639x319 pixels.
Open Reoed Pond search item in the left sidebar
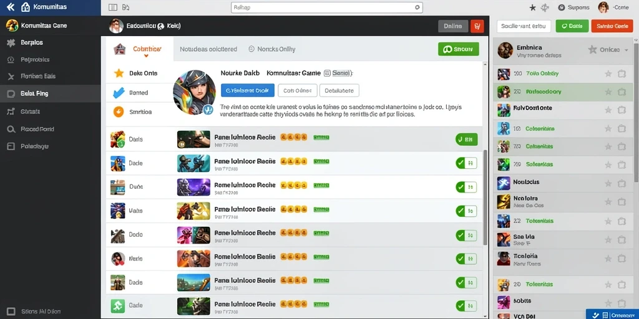pyautogui.click(x=31, y=130)
